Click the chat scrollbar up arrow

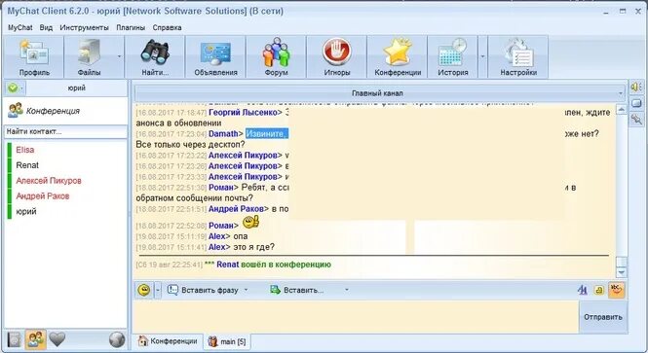click(621, 109)
